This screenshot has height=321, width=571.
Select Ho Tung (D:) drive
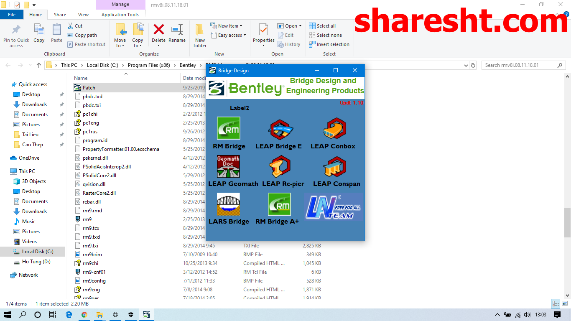36,262
